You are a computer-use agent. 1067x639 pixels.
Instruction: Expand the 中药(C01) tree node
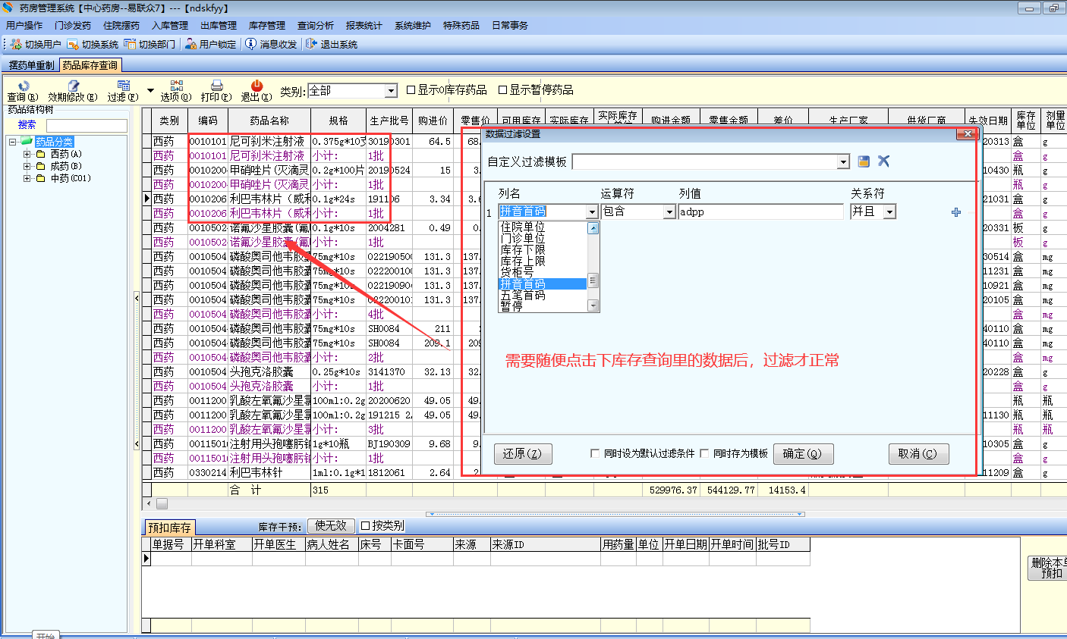[27, 178]
